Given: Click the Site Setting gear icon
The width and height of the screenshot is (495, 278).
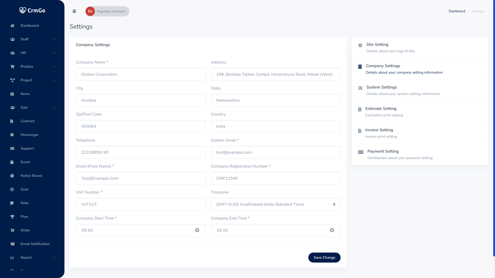Looking at the screenshot, I should pyautogui.click(x=360, y=45).
